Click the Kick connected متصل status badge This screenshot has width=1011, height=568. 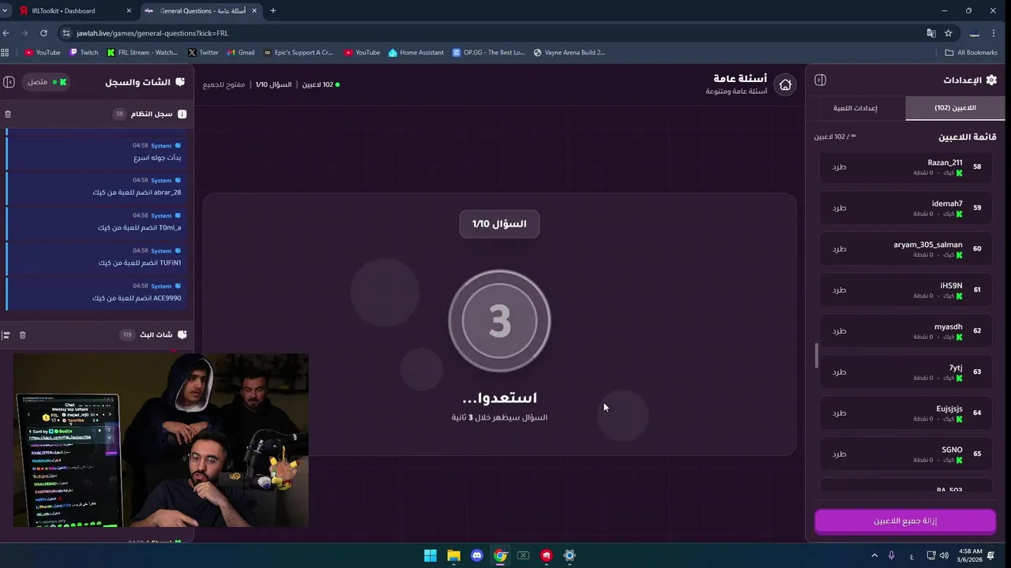(x=47, y=82)
